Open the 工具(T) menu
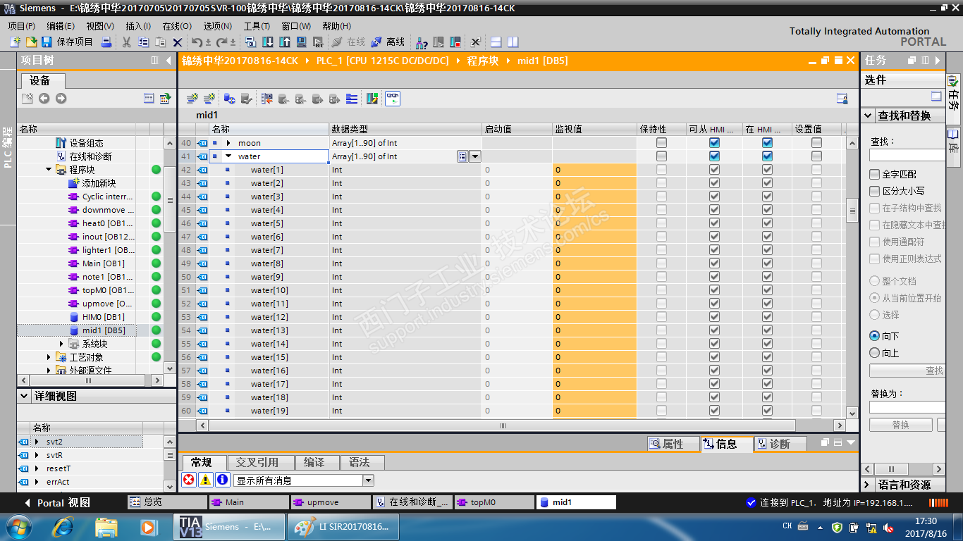963x541 pixels. click(x=257, y=26)
